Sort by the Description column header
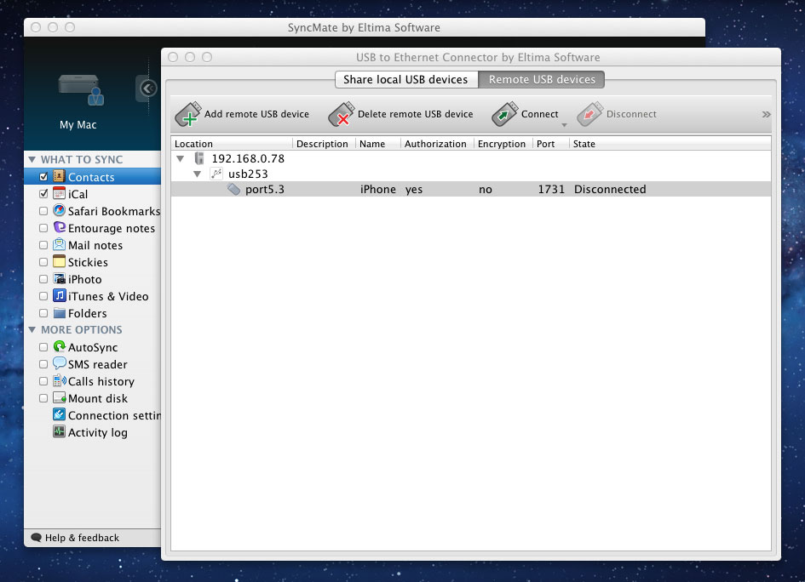The height and width of the screenshot is (582, 805). click(x=324, y=144)
